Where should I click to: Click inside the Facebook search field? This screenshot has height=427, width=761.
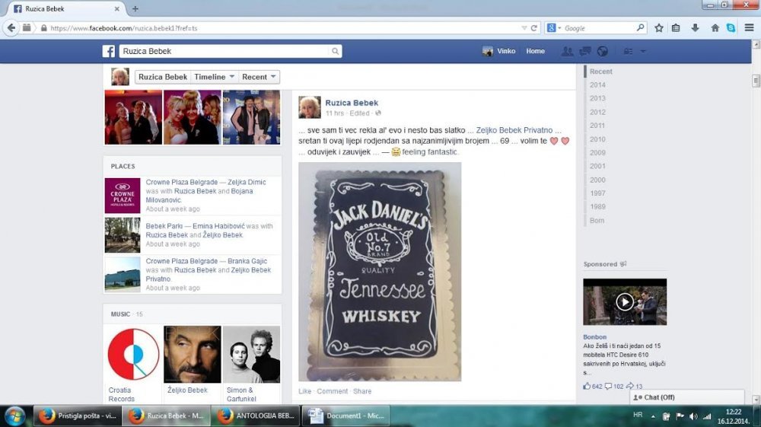pyautogui.click(x=224, y=51)
